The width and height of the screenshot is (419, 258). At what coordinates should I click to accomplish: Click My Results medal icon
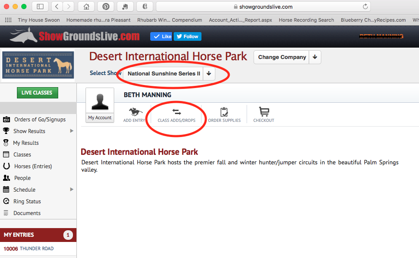tap(6, 143)
